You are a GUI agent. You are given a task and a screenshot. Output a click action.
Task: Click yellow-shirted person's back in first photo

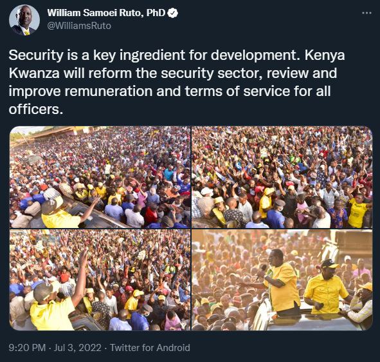pos(60,215)
